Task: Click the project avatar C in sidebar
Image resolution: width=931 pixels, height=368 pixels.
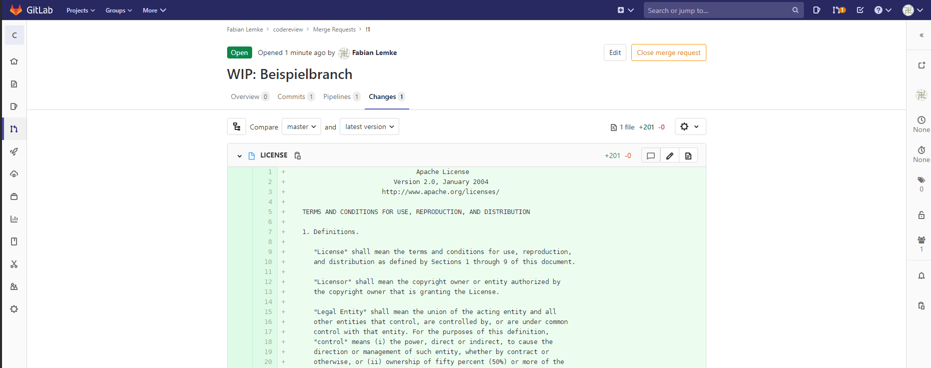Action: 15,35
